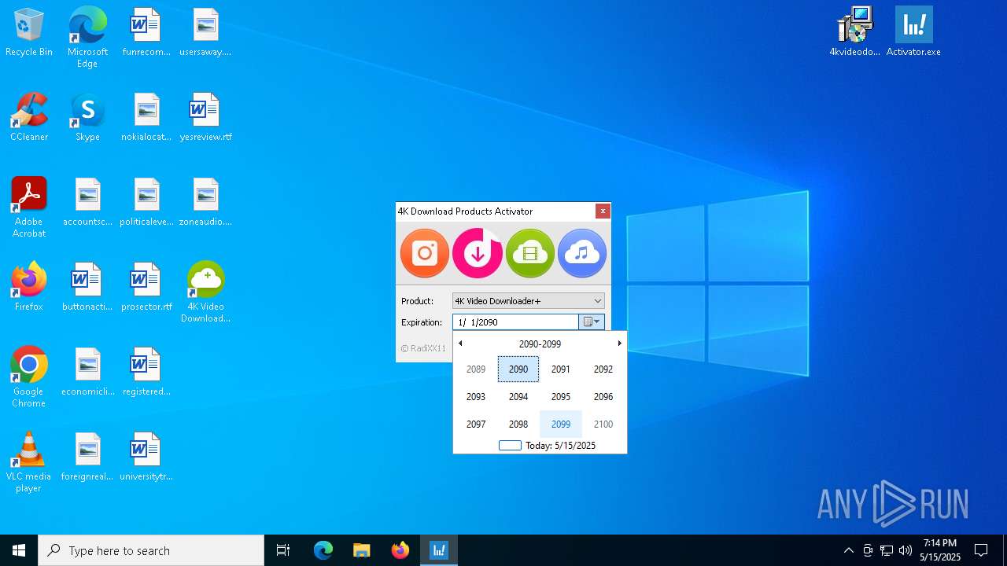Select the politicaleve... image file

146,203
